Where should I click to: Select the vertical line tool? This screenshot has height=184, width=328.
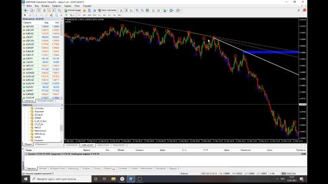36,15
